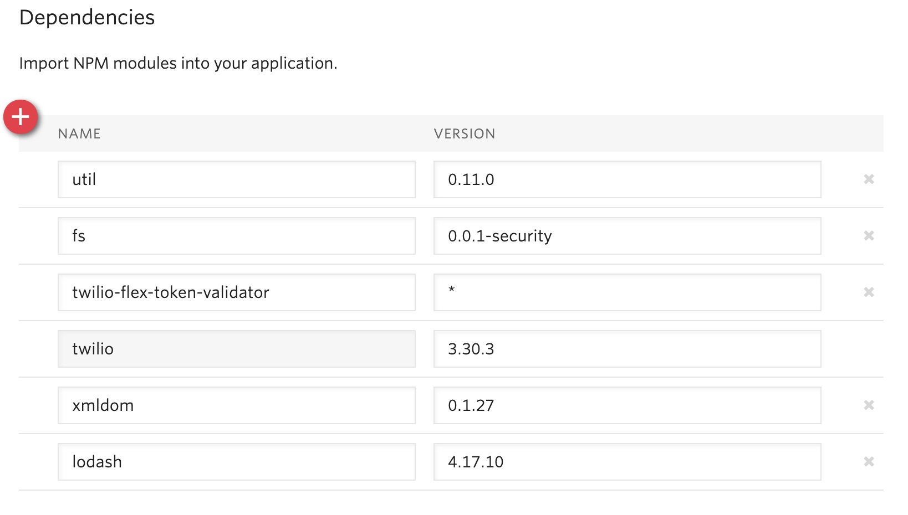
Task: Edit the util name field
Action: click(237, 179)
